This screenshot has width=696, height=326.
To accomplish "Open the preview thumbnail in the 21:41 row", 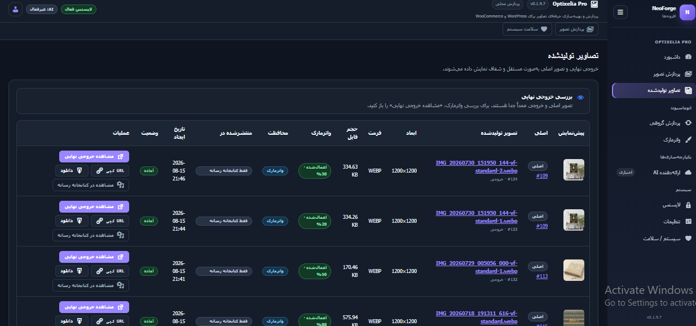I will pos(574,270).
